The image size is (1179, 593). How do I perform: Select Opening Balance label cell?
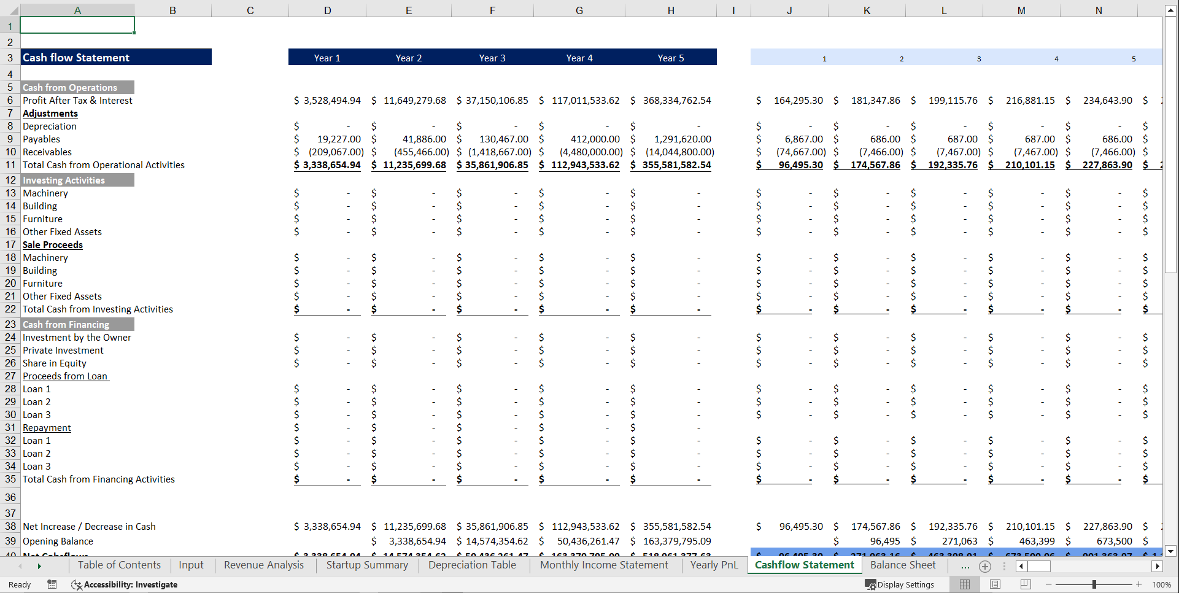(58, 541)
